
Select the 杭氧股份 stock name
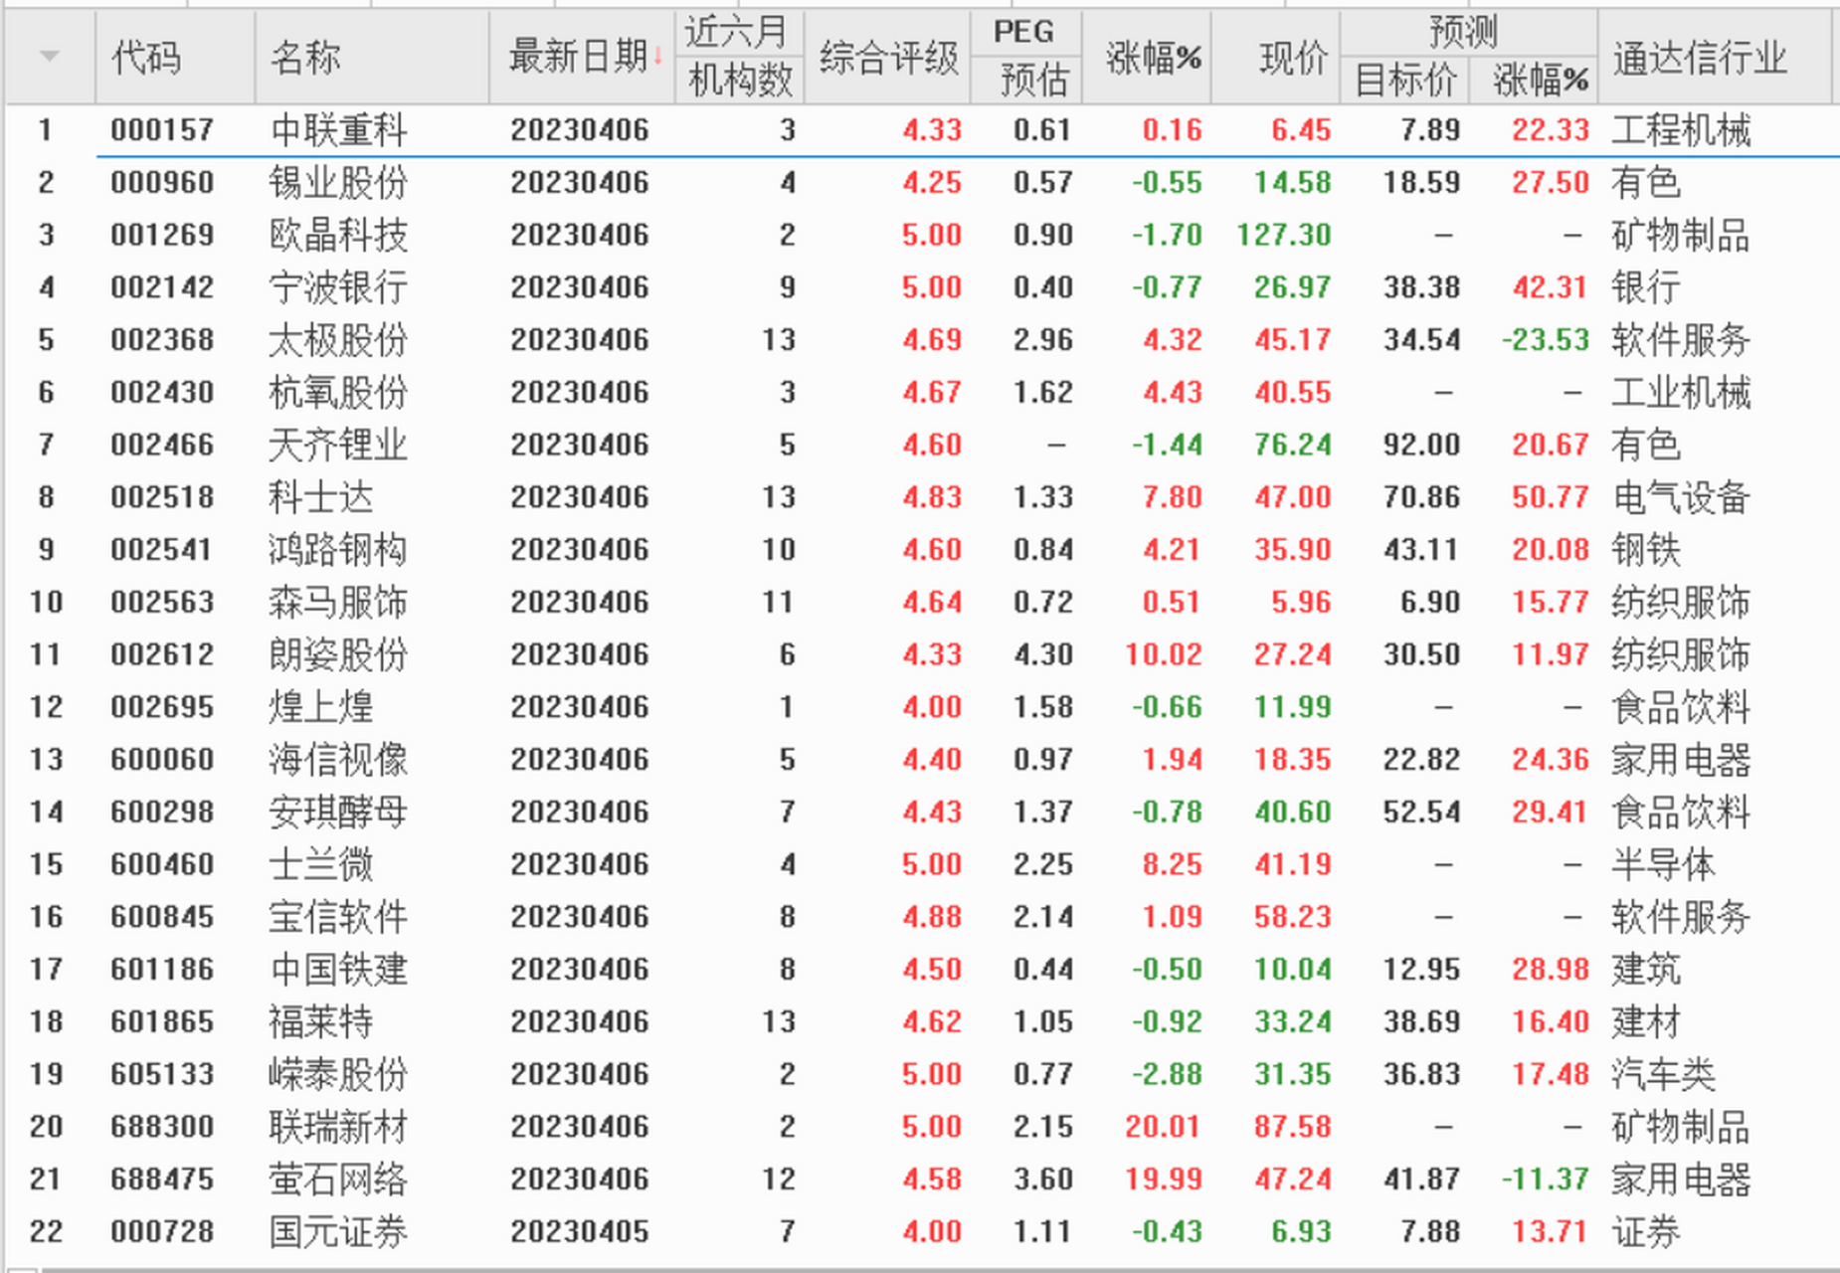click(x=338, y=393)
